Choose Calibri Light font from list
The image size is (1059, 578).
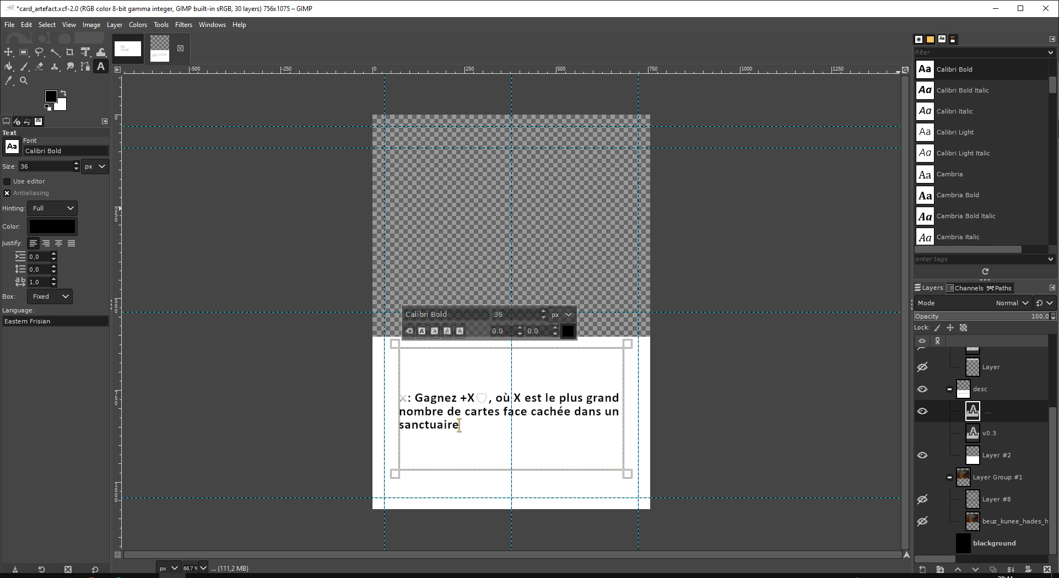coord(981,132)
